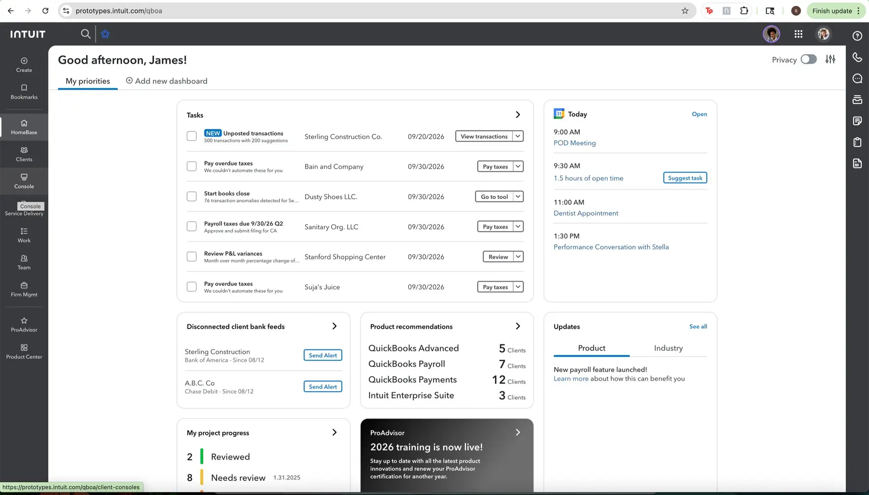Expand Pay taxes dropdown for Suja's Juice

(x=518, y=287)
